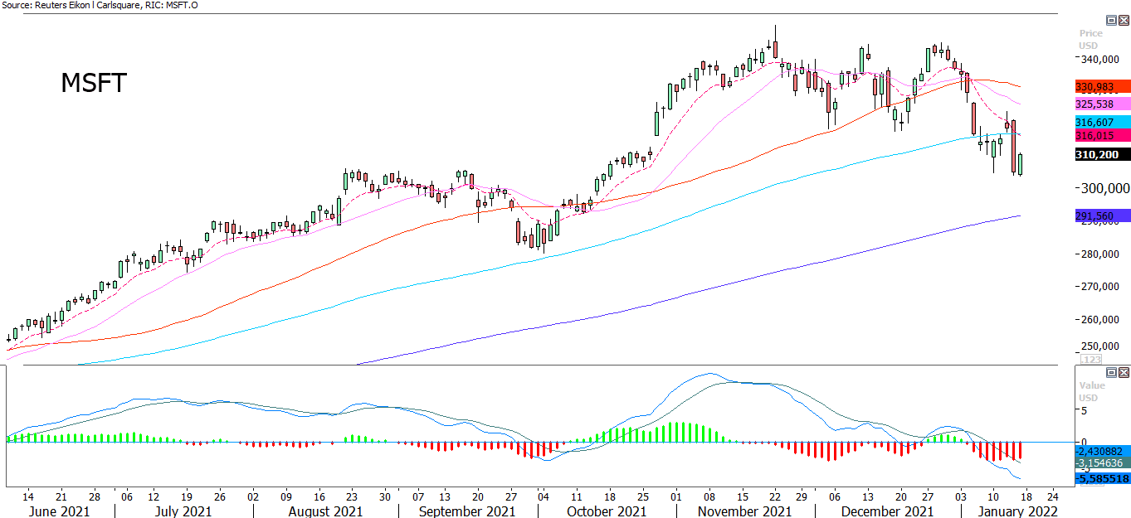Select the 330,983 orange moving average label
The width and height of the screenshot is (1131, 518).
point(1103,87)
